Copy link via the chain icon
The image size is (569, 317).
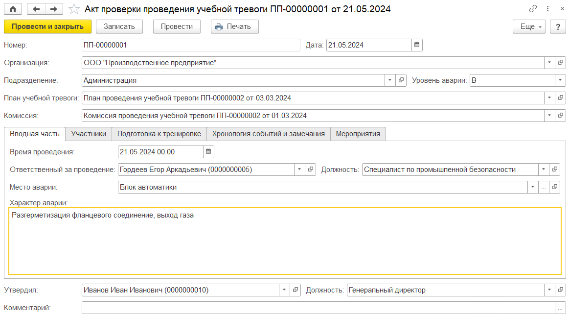coord(533,9)
